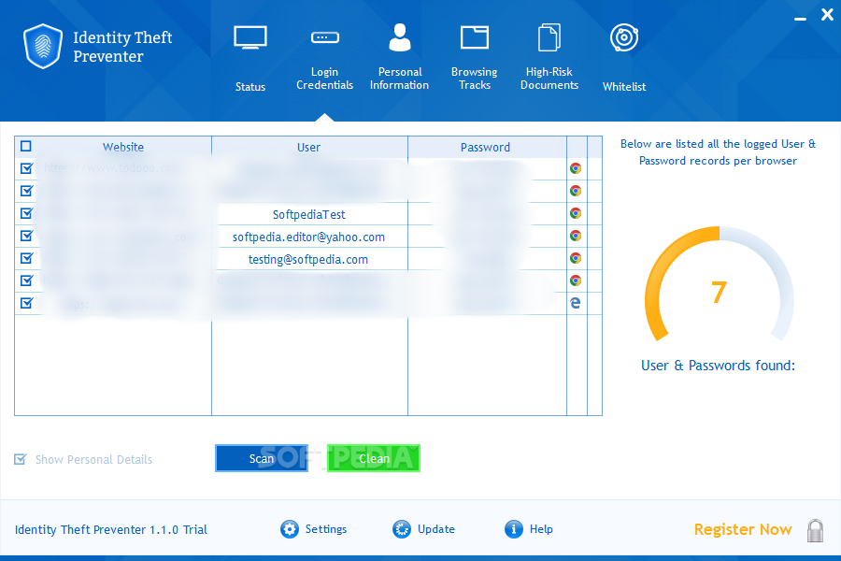
Task: Open the Whitelist target icon
Action: [624, 37]
